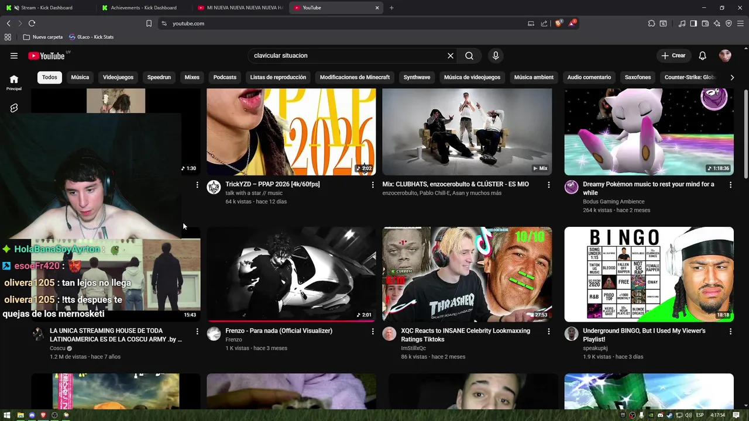This screenshot has height=421, width=749.
Task: Select the Mixes filter chip
Action: 192,77
